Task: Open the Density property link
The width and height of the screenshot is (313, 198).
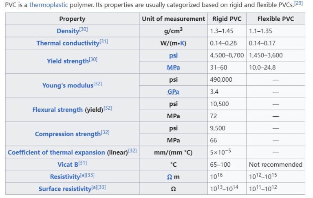Action: tap(67, 31)
